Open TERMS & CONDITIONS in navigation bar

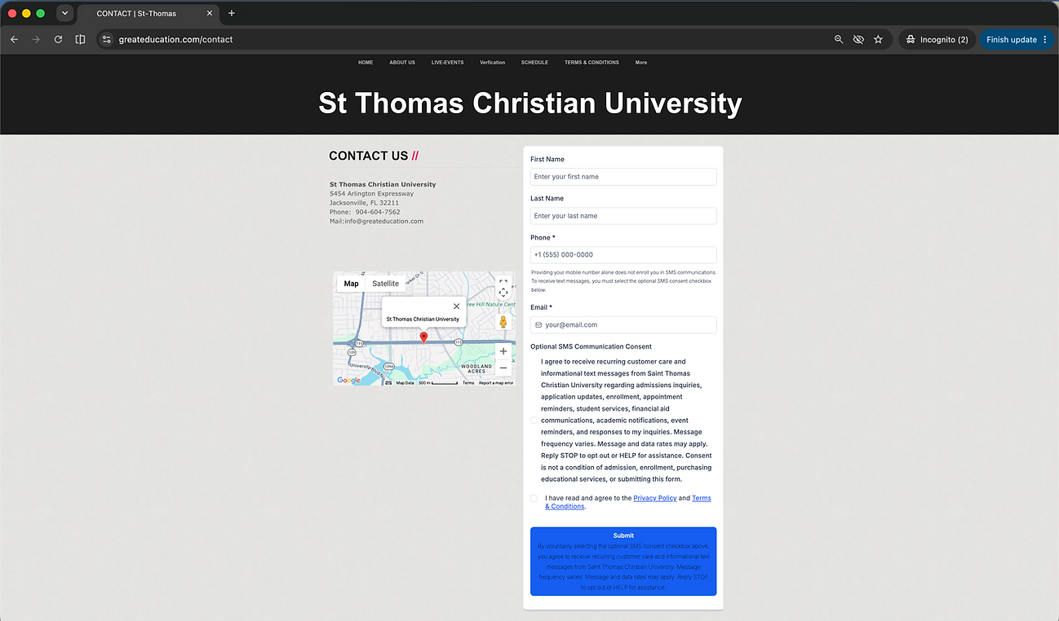tap(592, 63)
